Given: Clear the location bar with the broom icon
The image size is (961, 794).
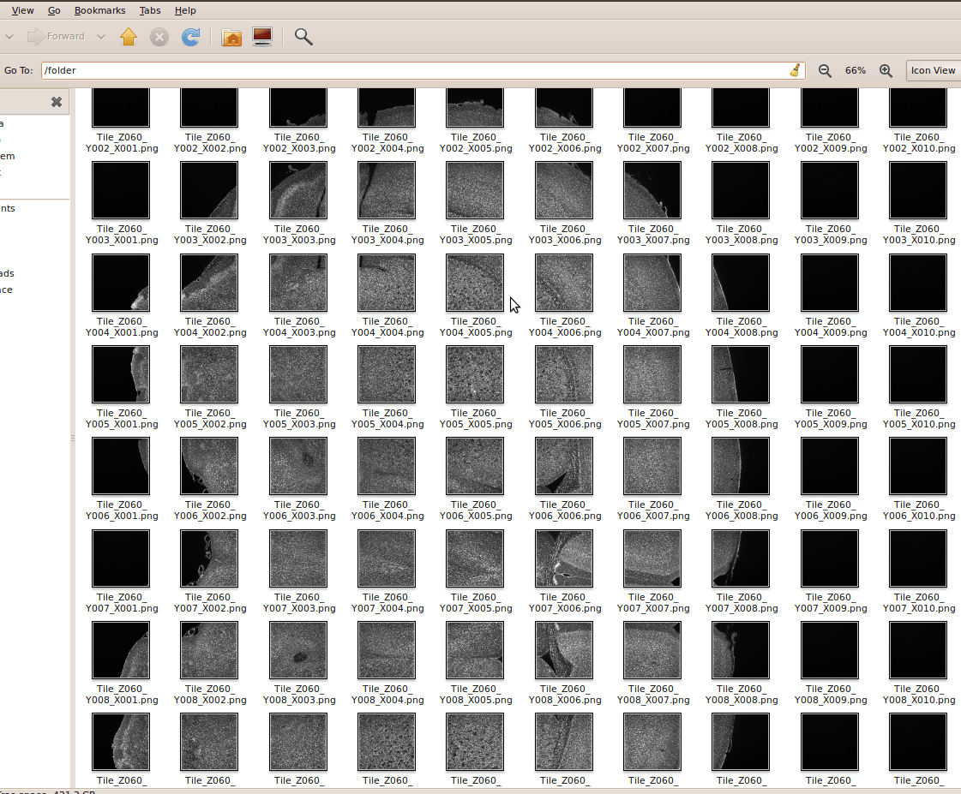Looking at the screenshot, I should pos(794,70).
